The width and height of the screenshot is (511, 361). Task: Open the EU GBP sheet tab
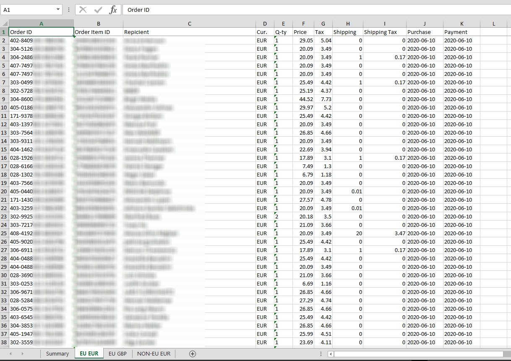coord(117,353)
